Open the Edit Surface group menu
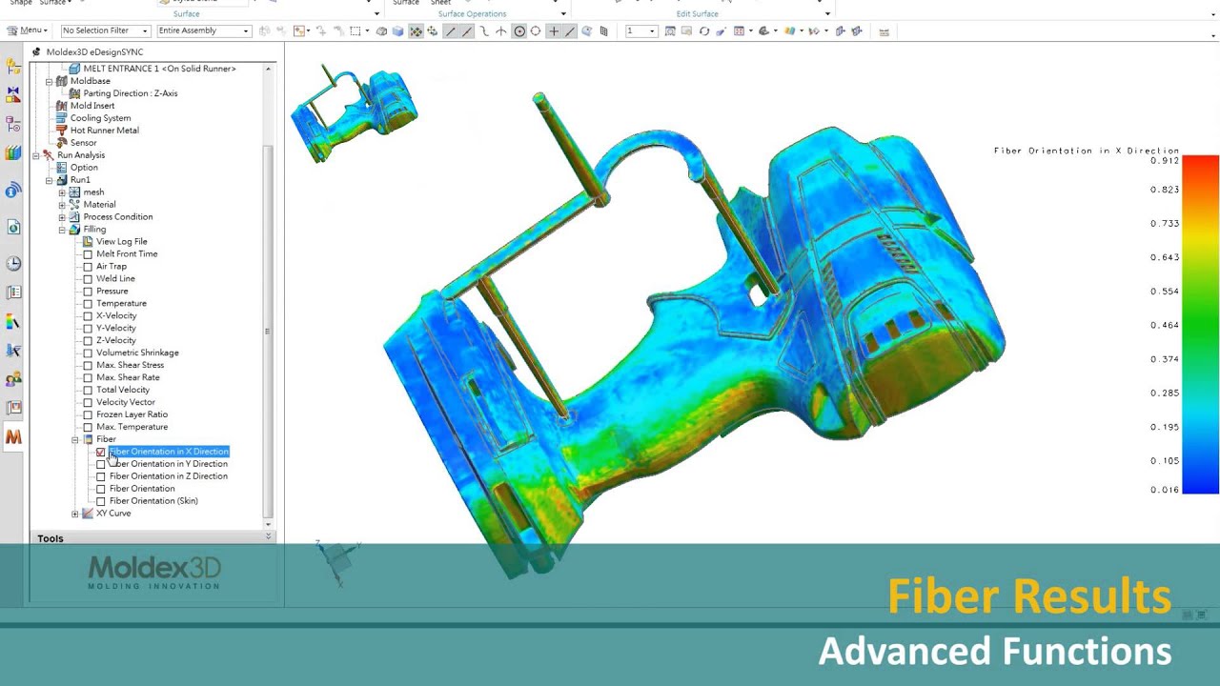Screen dimensions: 1220x686 point(826,13)
